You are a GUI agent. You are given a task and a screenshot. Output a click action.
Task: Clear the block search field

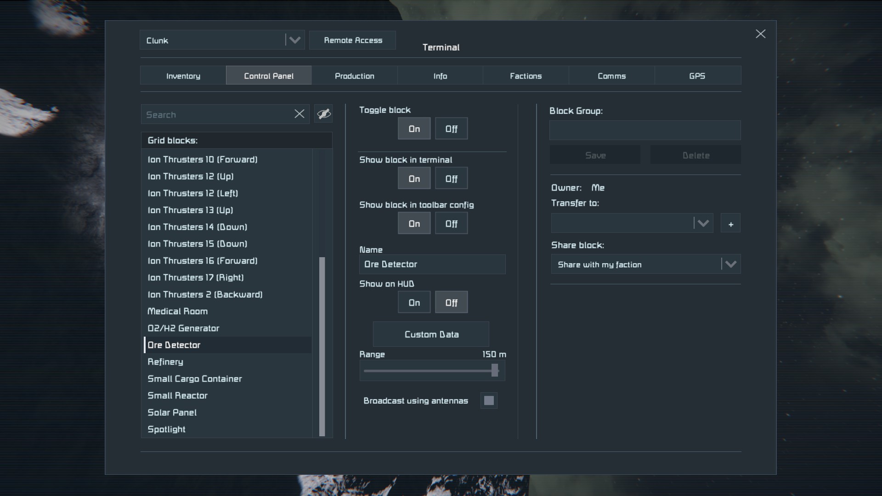pyautogui.click(x=299, y=114)
